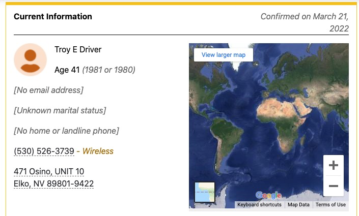
Task: Select the name Troy E Driver
Action: pos(78,49)
